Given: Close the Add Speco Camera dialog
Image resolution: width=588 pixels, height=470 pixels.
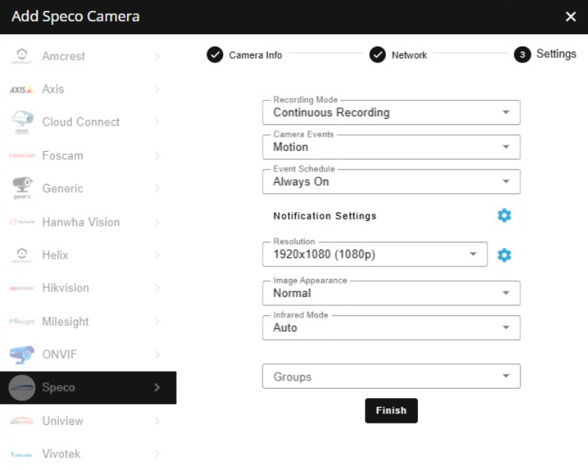Looking at the screenshot, I should 571,17.
